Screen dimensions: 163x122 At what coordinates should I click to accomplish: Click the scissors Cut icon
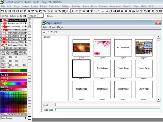pyautogui.click(x=33, y=11)
